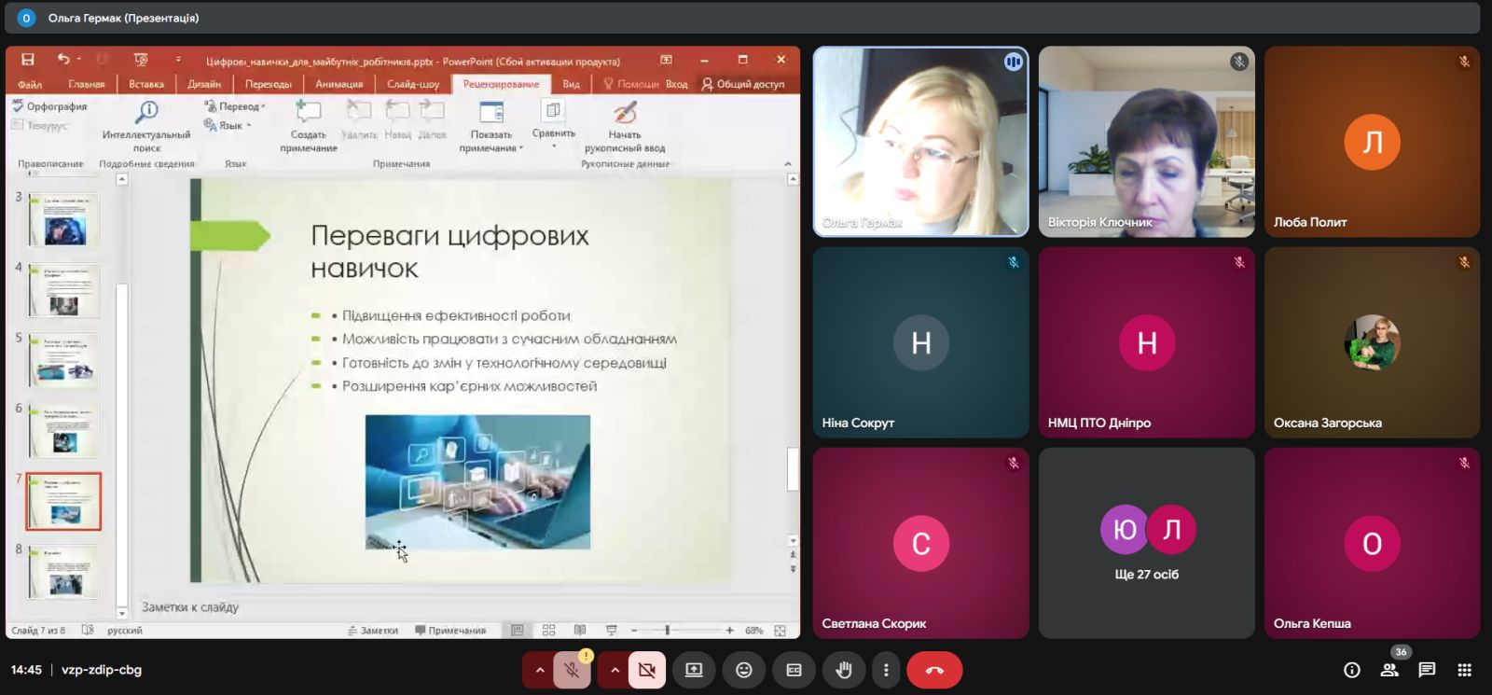Open meeting details info icon

pyautogui.click(x=1351, y=670)
